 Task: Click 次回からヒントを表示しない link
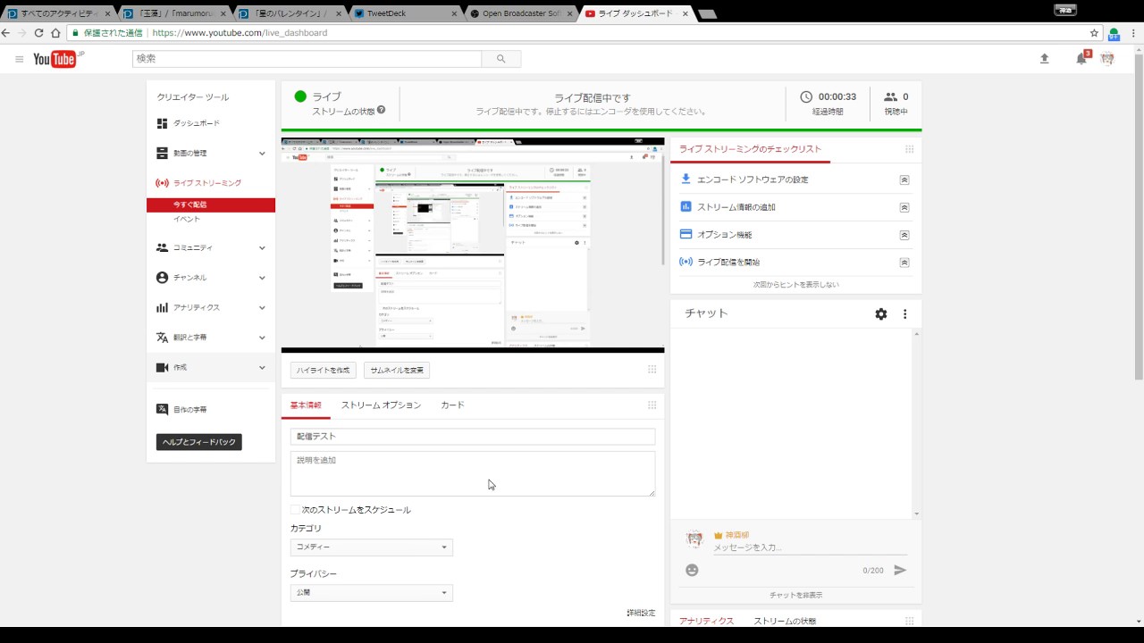coord(795,285)
